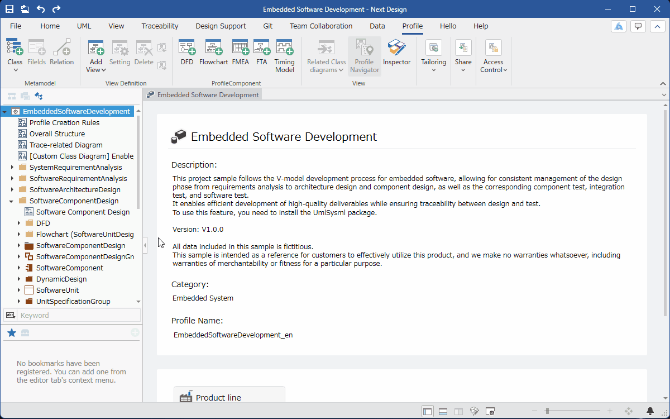The width and height of the screenshot is (670, 419).
Task: Select UnitSpecificationGroup tree item
Action: click(x=73, y=301)
